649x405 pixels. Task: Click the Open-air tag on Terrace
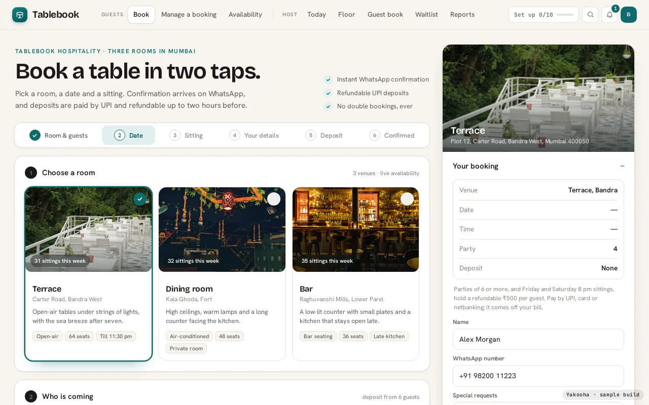click(x=48, y=336)
